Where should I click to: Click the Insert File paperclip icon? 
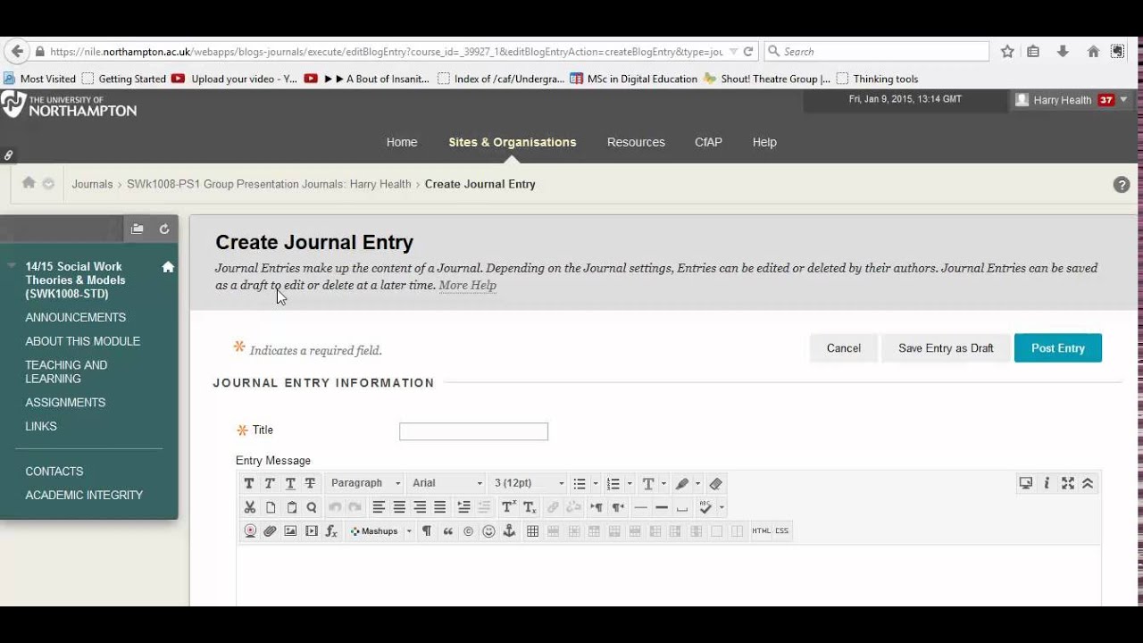pos(271,530)
